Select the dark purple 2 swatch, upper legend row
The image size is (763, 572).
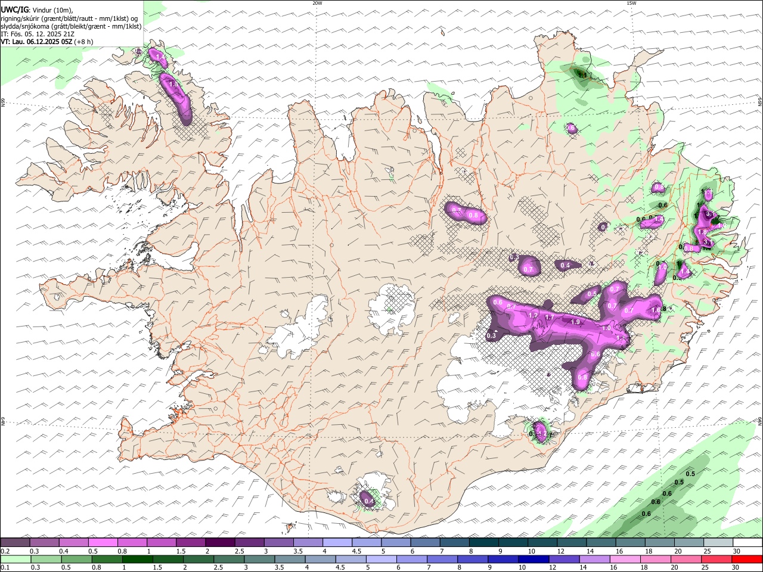click(x=220, y=542)
